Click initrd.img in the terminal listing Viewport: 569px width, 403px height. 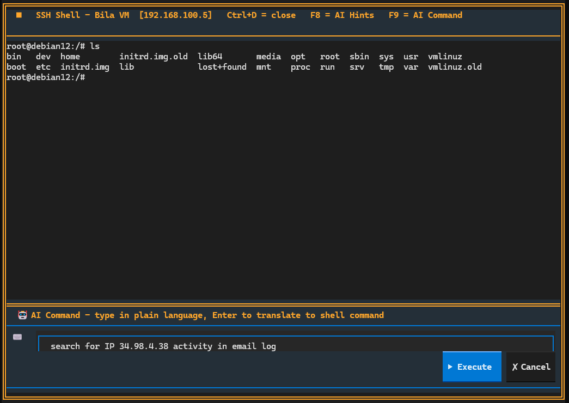pyautogui.click(x=84, y=66)
